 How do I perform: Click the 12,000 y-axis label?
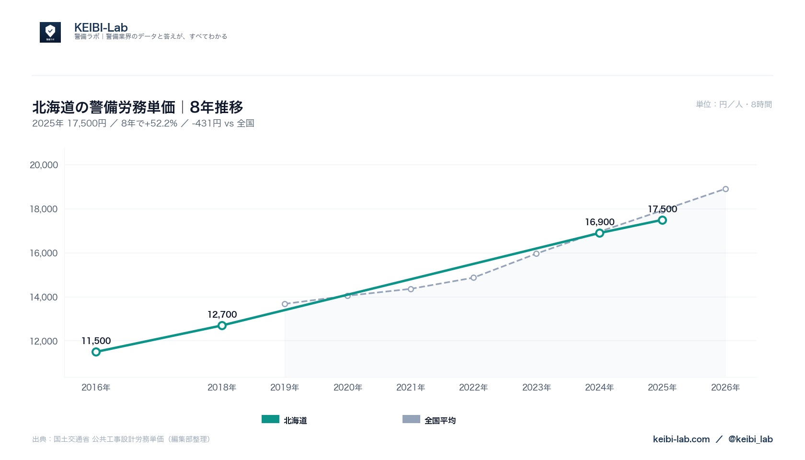coord(44,341)
